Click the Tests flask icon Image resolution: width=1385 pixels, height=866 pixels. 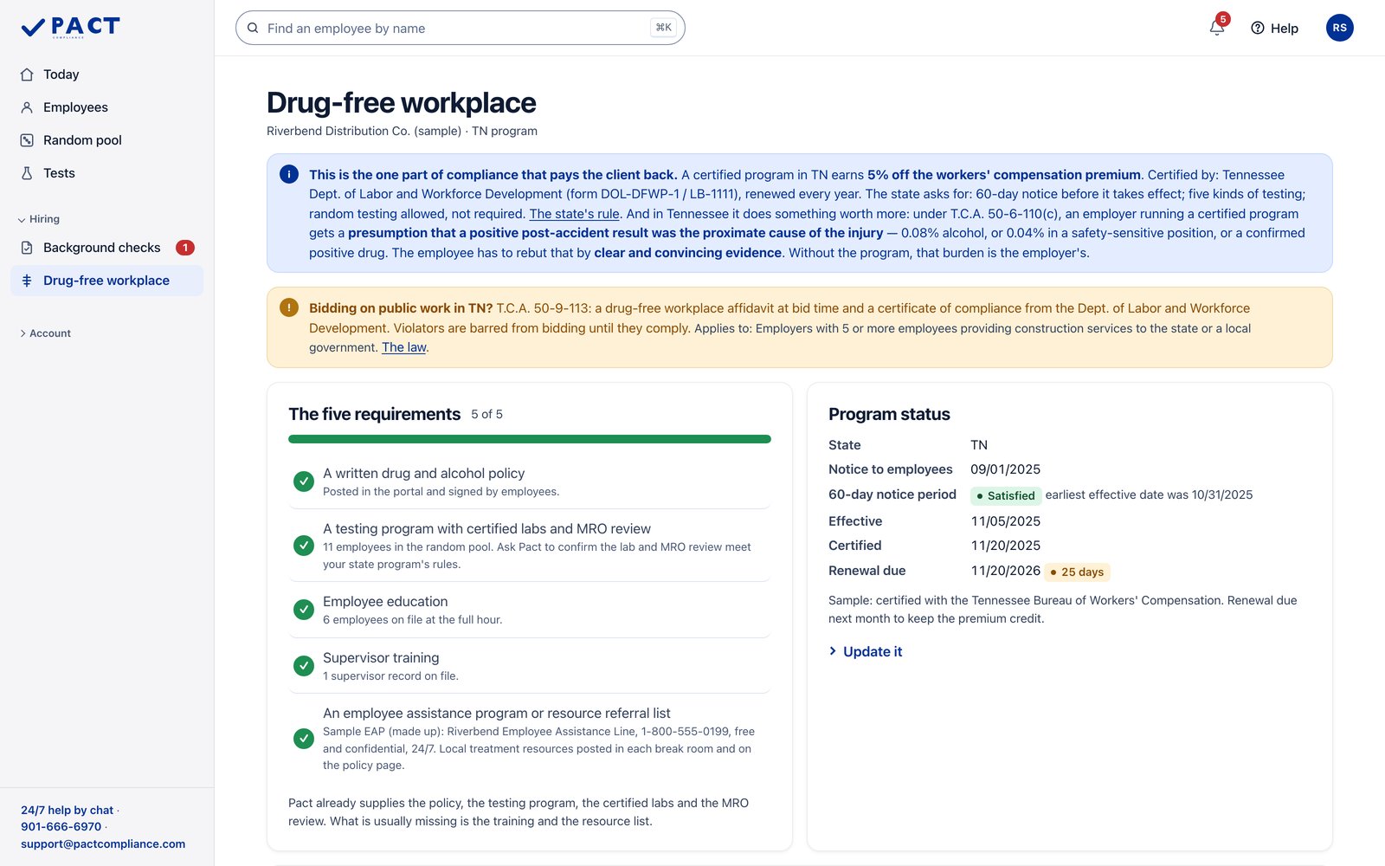coord(27,173)
